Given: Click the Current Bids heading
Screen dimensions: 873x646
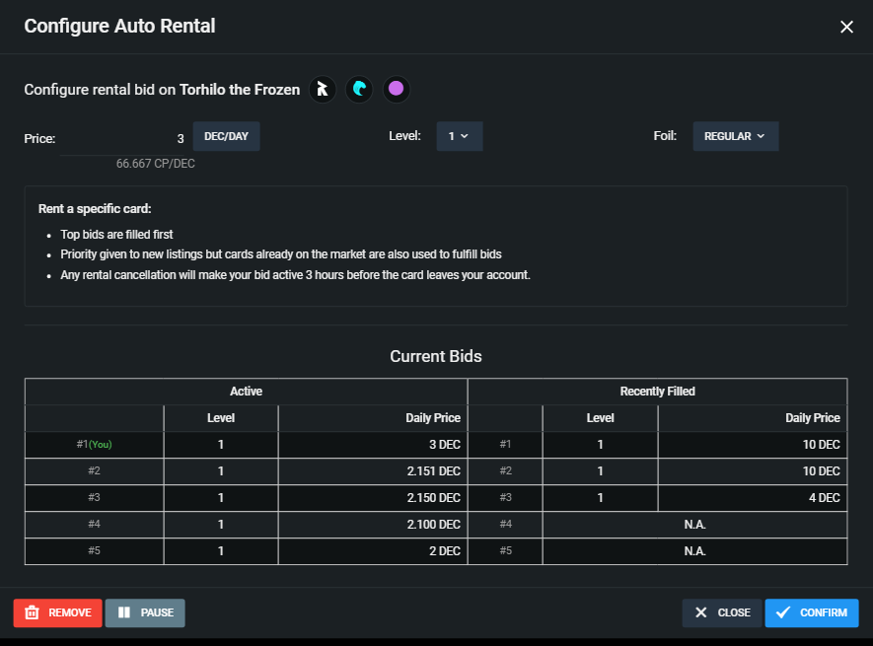Looking at the screenshot, I should (x=436, y=356).
